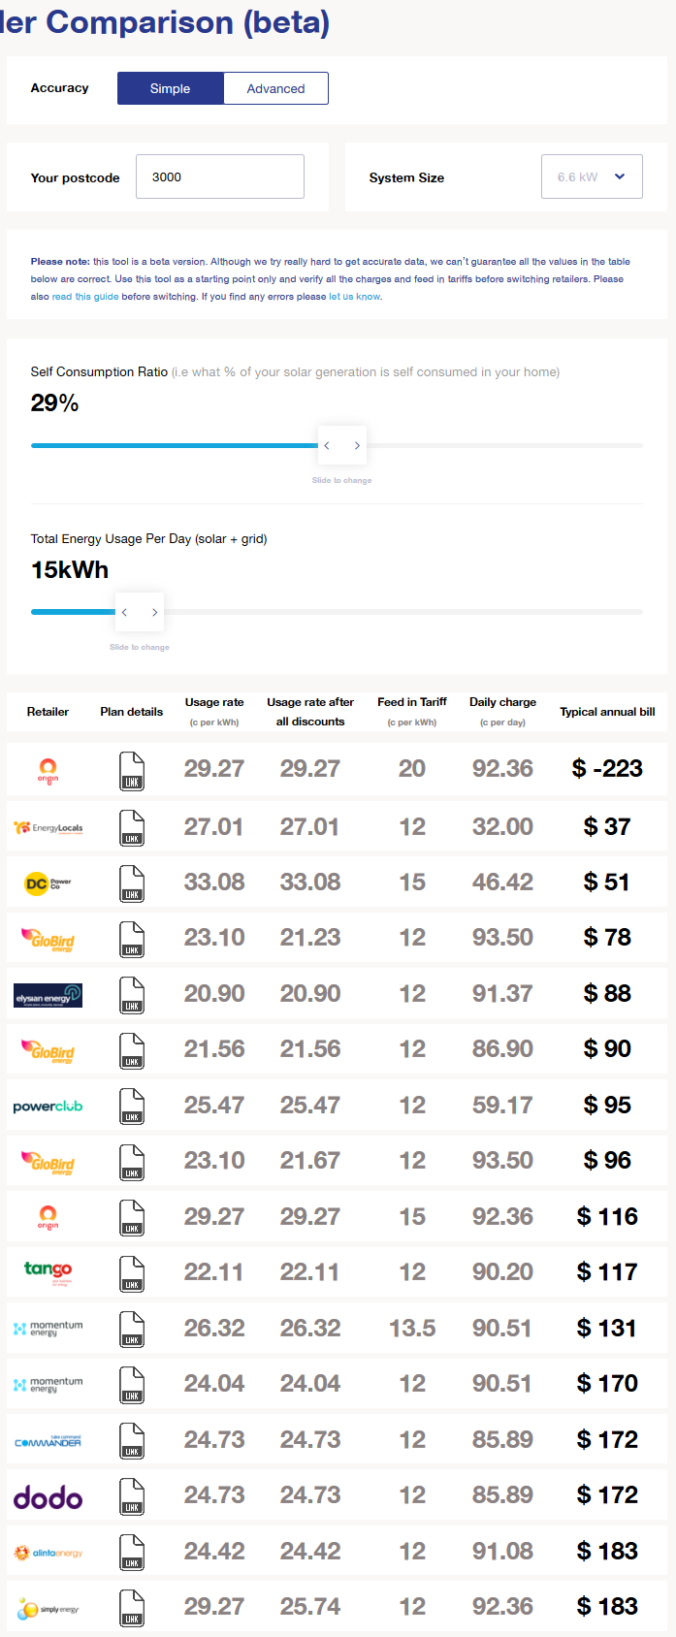The image size is (676, 1637).
Task: Click the '15kWh' energy usage value
Action: pyautogui.click(x=70, y=570)
